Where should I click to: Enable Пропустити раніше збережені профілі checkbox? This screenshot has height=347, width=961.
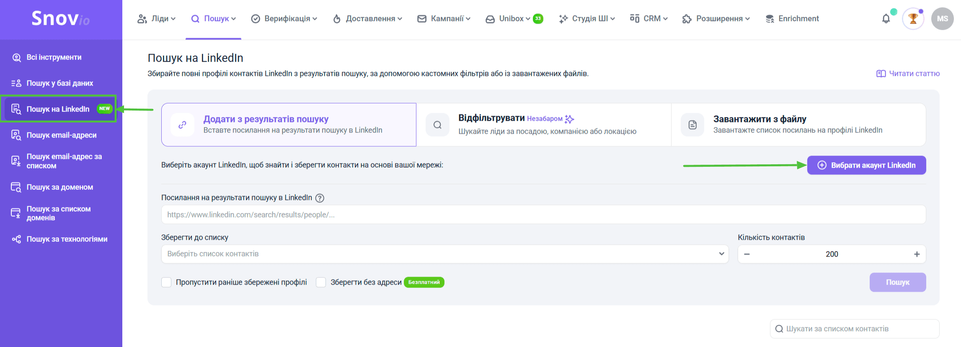click(166, 282)
